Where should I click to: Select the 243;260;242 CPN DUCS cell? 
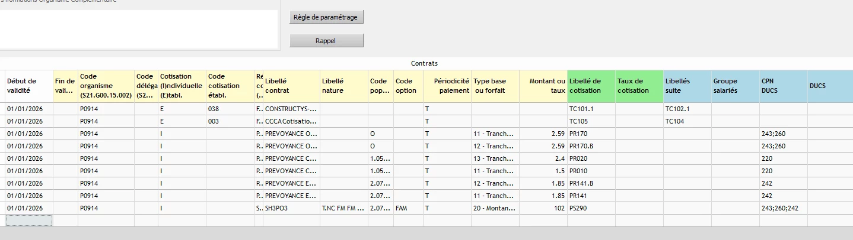point(783,208)
